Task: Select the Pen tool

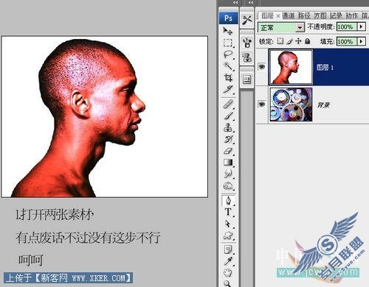Action: (228, 200)
